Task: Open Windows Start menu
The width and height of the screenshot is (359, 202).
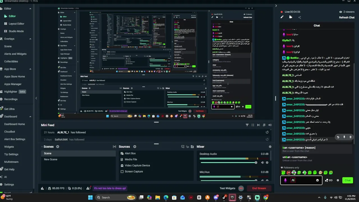Action: 90,198
